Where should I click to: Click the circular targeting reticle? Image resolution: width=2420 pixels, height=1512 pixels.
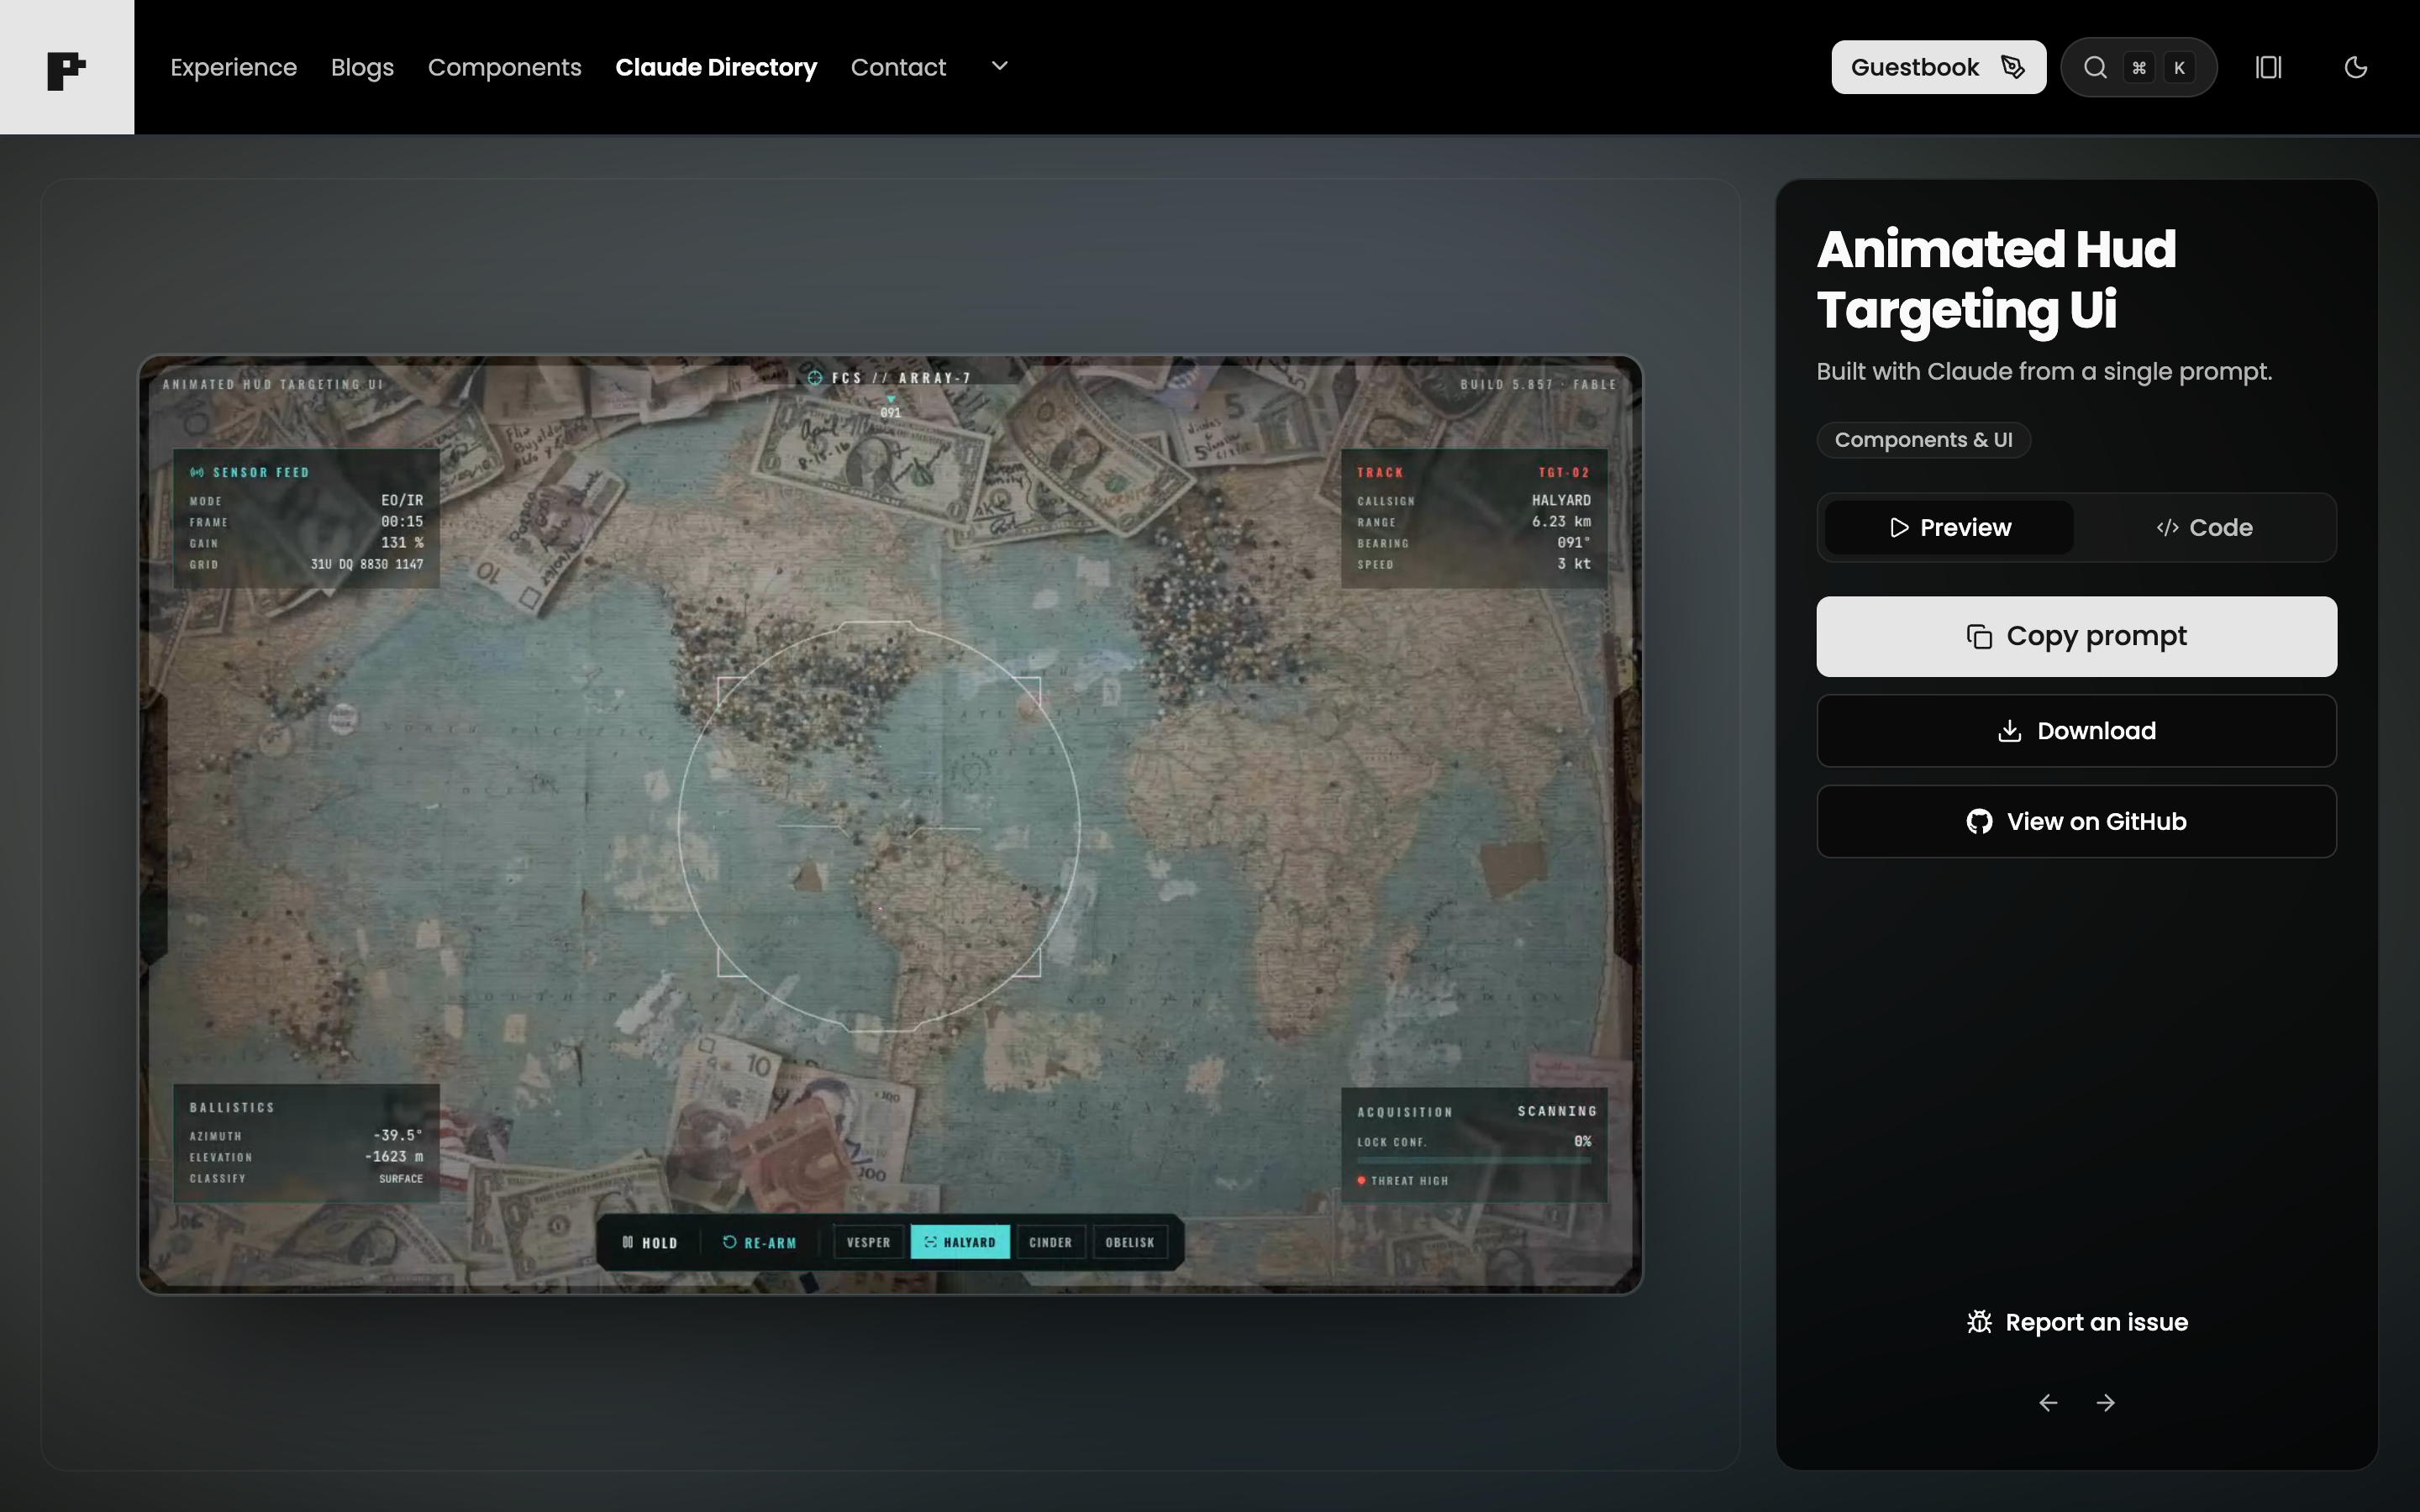tap(879, 826)
